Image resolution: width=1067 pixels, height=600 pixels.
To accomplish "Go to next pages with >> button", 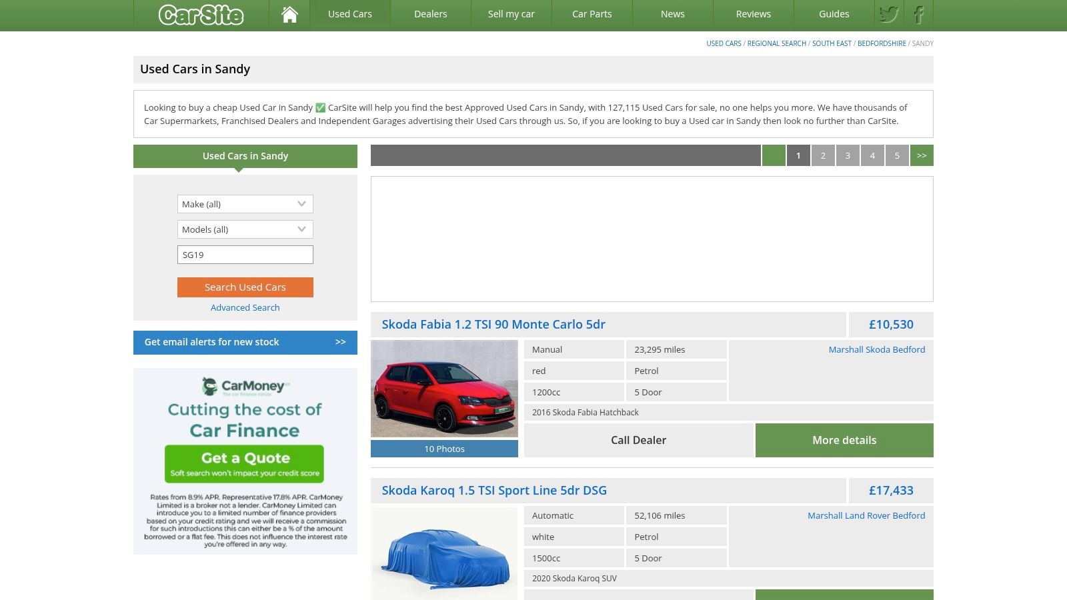I will (921, 155).
